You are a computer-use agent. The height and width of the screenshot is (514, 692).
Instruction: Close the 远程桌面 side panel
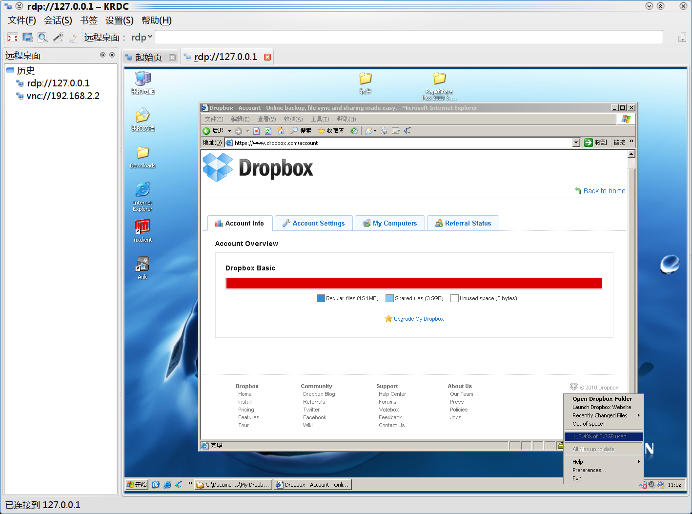pyautogui.click(x=112, y=55)
